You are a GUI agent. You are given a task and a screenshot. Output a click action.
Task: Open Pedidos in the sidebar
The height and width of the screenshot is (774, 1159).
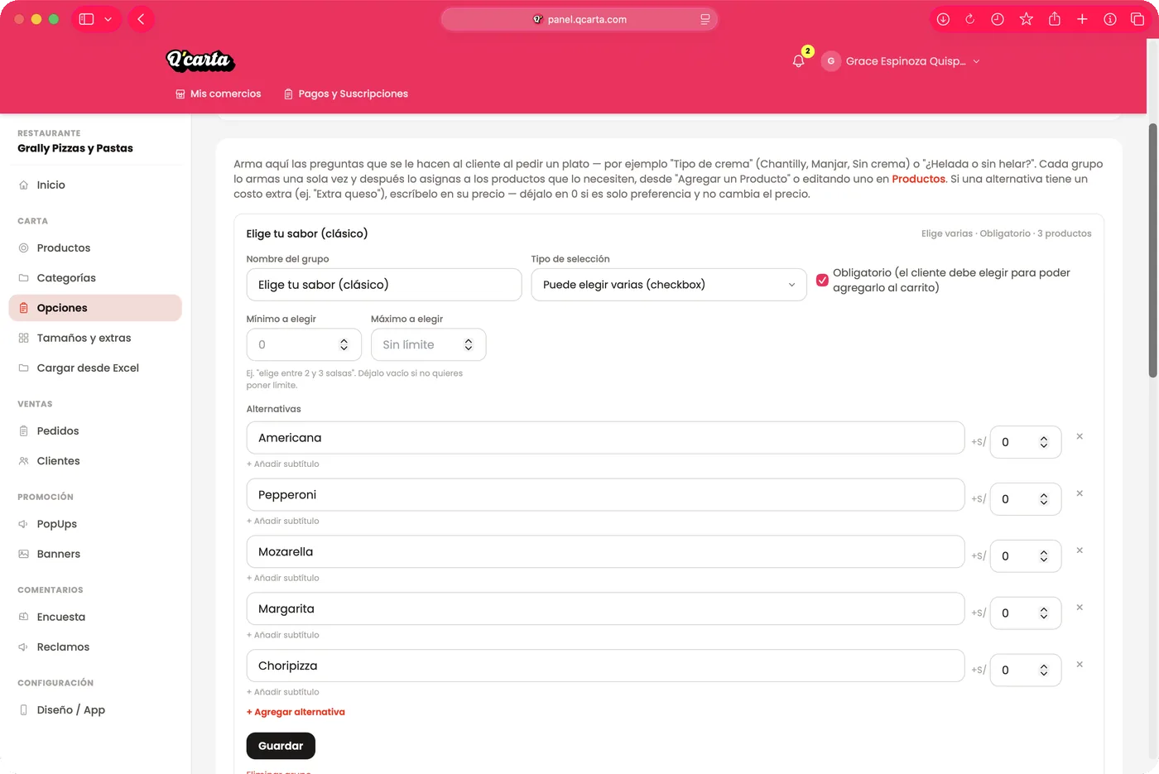tap(95, 430)
